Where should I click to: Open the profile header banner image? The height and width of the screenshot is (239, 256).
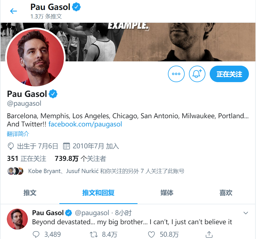click(160, 42)
